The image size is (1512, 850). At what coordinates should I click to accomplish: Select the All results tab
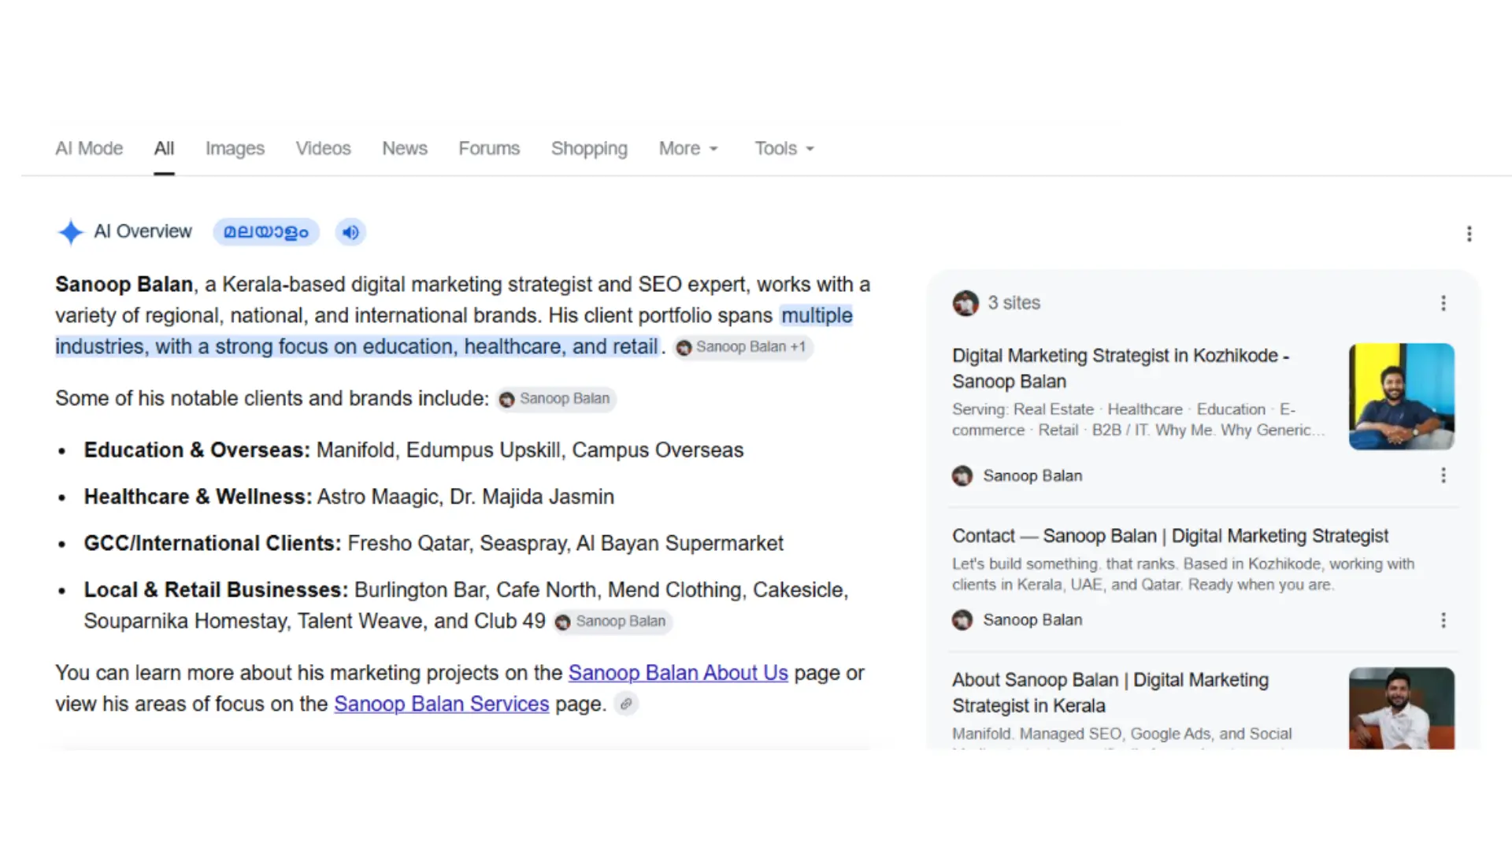click(164, 148)
